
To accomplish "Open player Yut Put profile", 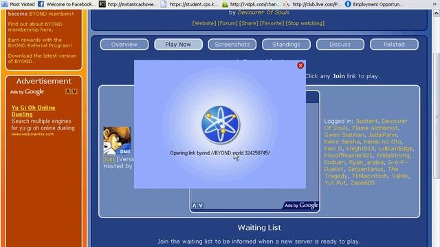I will click(x=335, y=183).
